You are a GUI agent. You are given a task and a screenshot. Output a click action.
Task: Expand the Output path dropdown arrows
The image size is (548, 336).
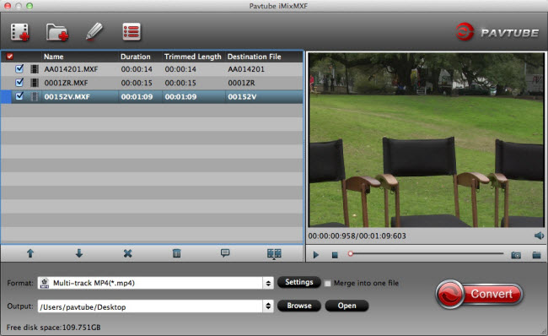pyautogui.click(x=268, y=306)
